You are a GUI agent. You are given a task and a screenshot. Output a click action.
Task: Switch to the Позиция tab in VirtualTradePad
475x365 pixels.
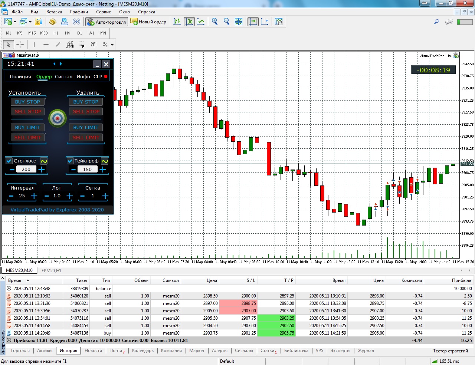click(x=20, y=77)
